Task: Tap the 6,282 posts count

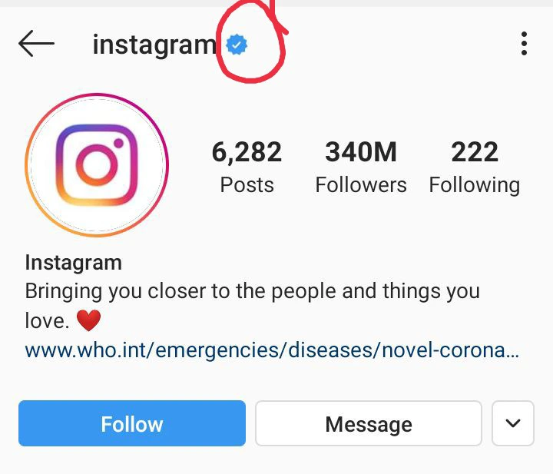Action: (247, 153)
